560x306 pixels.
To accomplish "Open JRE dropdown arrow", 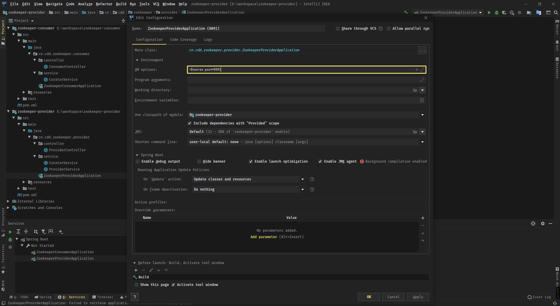I will [422, 132].
